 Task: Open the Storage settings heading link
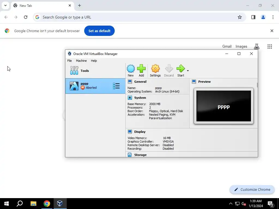[140, 155]
